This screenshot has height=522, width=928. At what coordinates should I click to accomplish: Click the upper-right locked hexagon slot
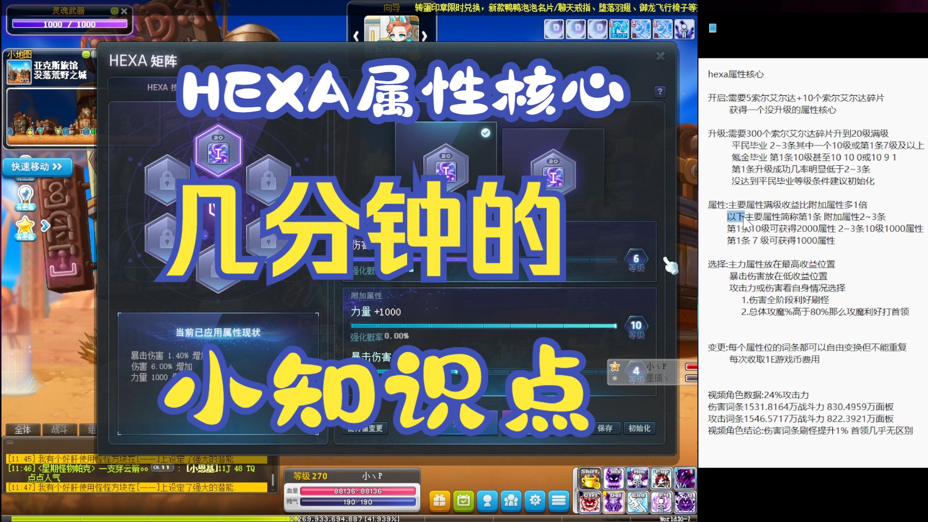click(x=268, y=180)
